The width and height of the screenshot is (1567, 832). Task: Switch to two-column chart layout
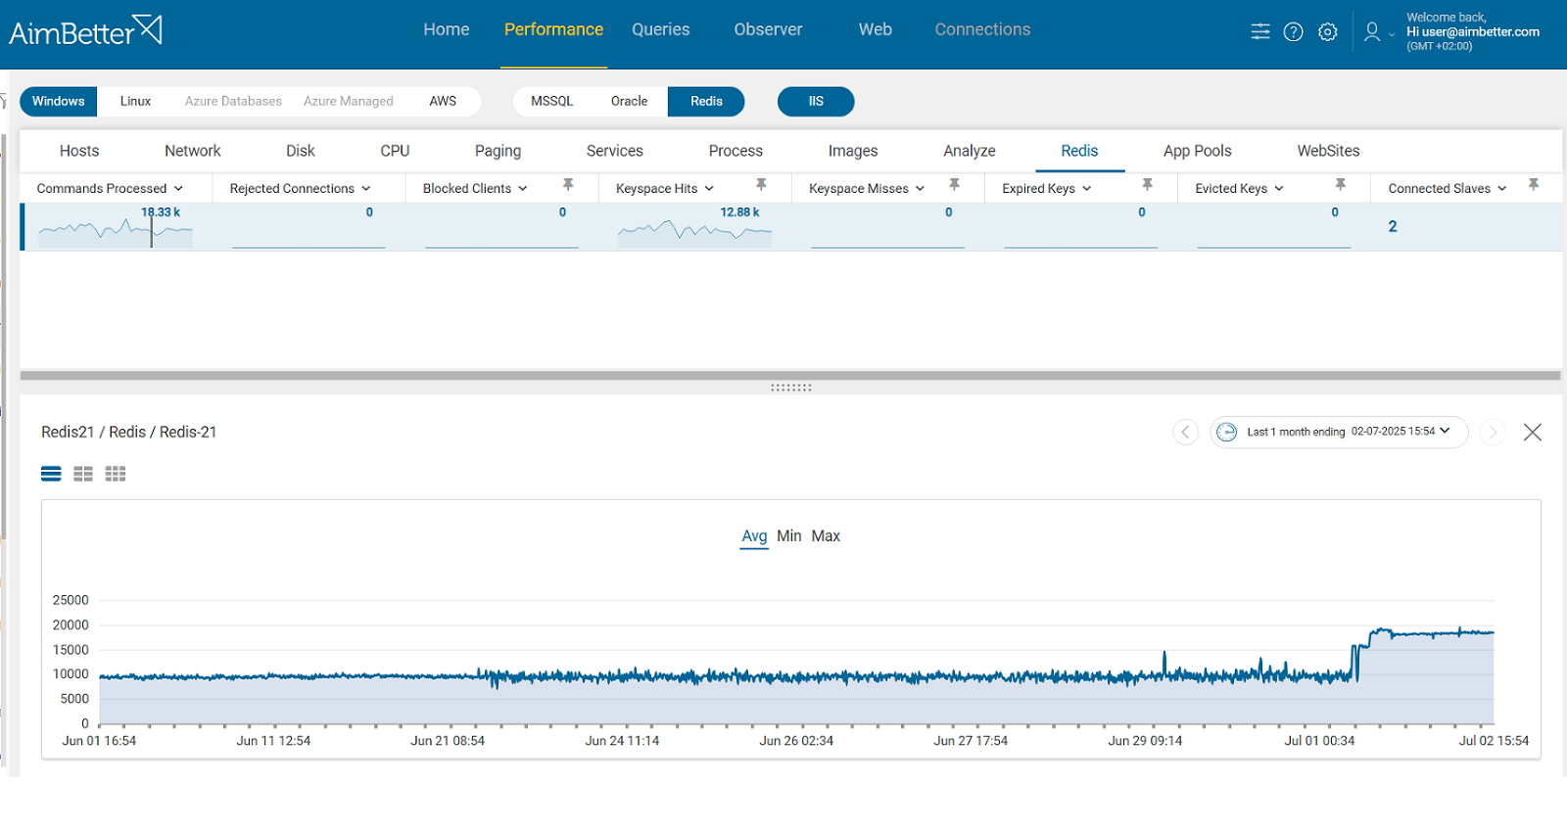[x=83, y=474]
